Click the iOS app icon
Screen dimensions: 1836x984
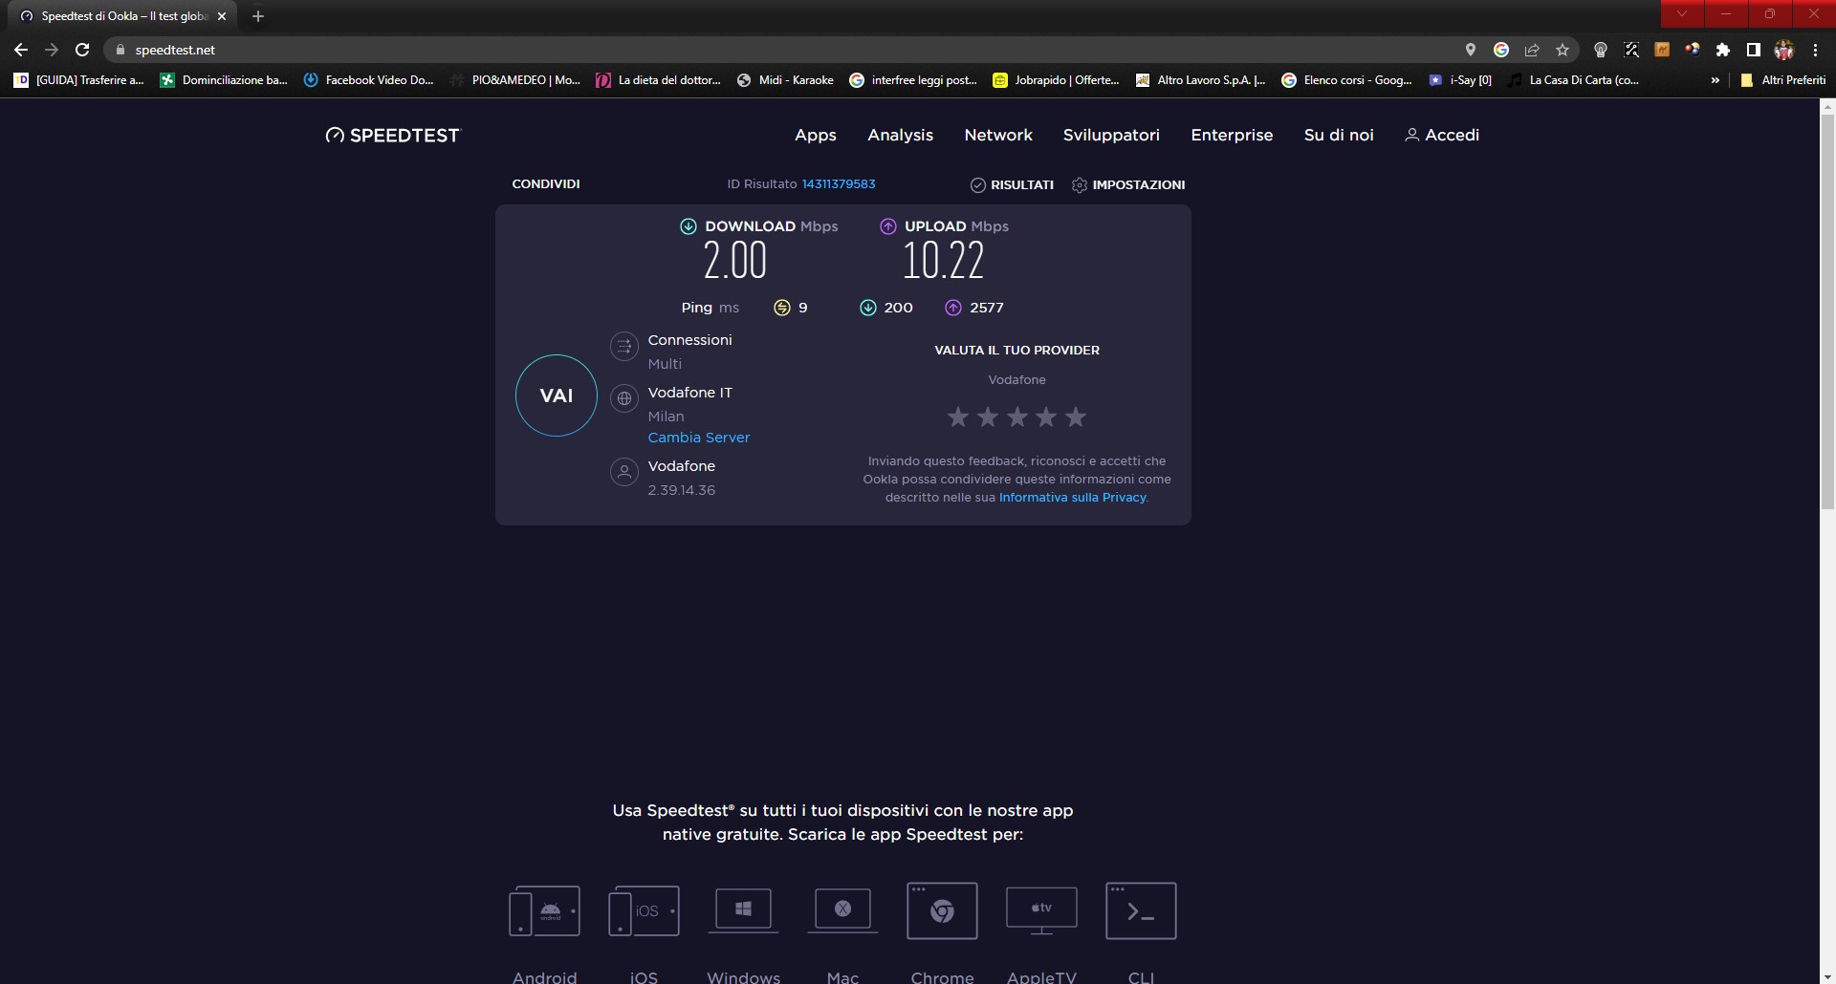(644, 911)
